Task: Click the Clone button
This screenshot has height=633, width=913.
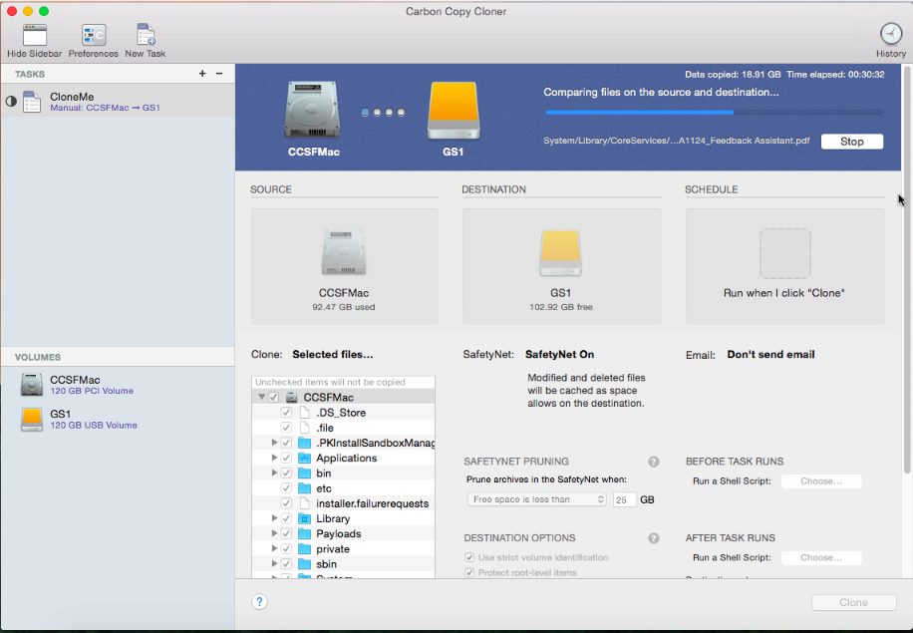Action: (853, 603)
